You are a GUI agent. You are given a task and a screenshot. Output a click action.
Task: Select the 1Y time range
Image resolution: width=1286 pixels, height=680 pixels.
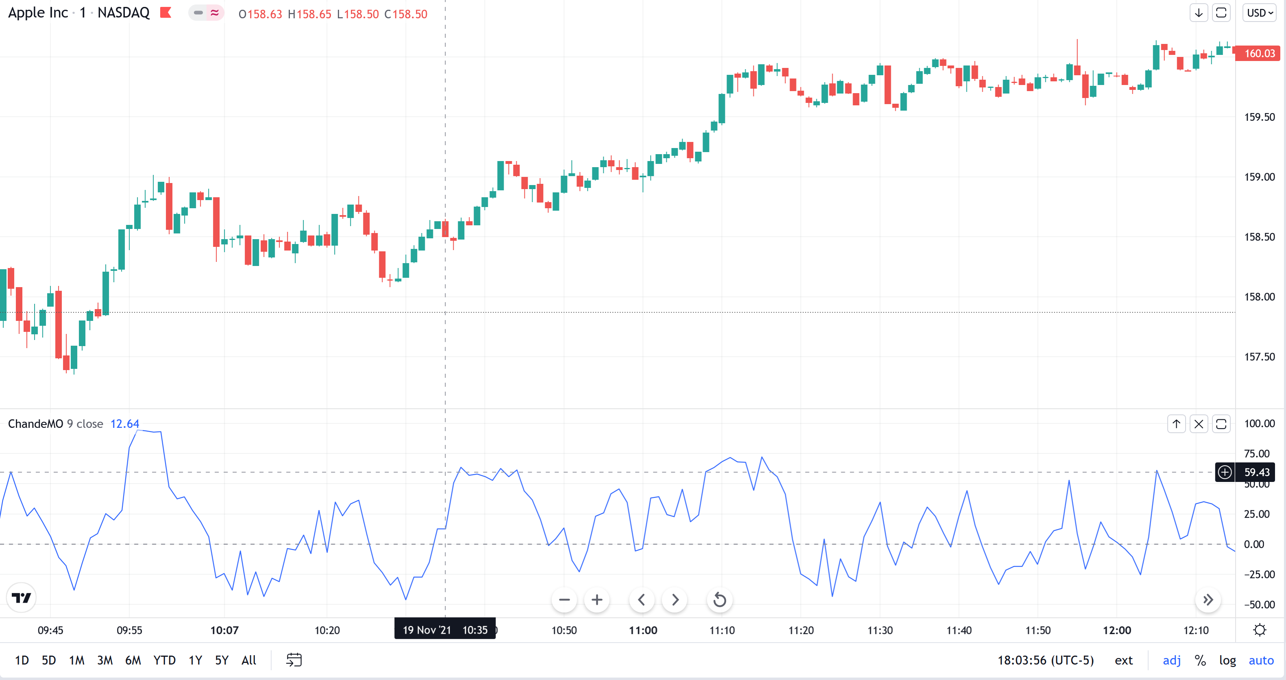(x=195, y=660)
